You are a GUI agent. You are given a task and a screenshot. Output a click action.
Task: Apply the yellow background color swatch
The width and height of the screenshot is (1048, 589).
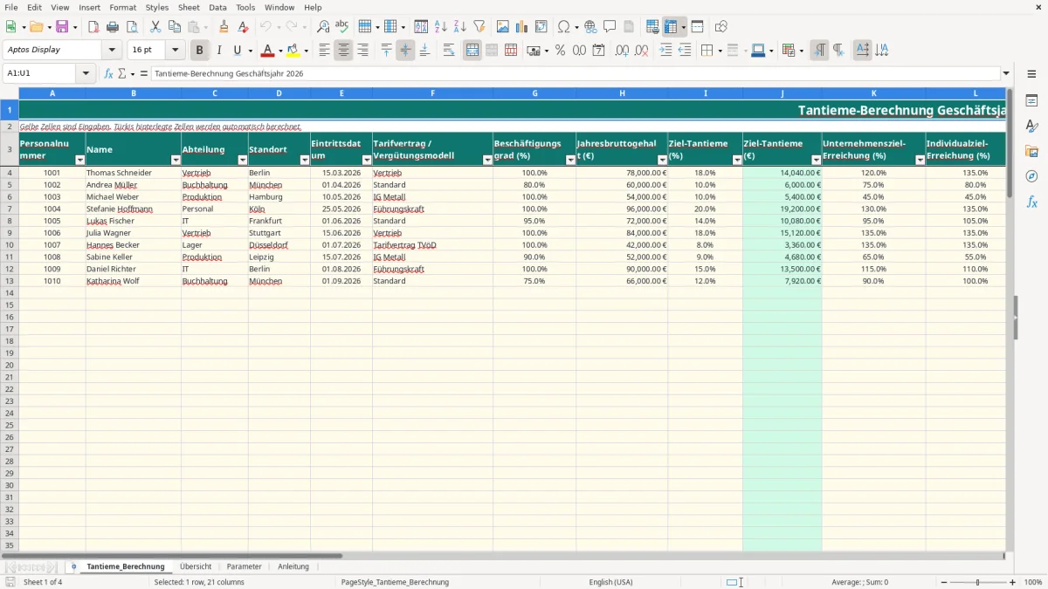[293, 51]
